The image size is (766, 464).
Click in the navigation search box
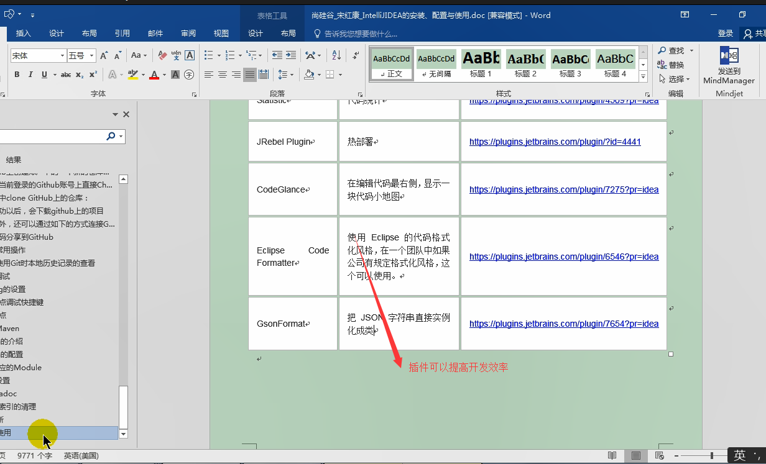53,136
